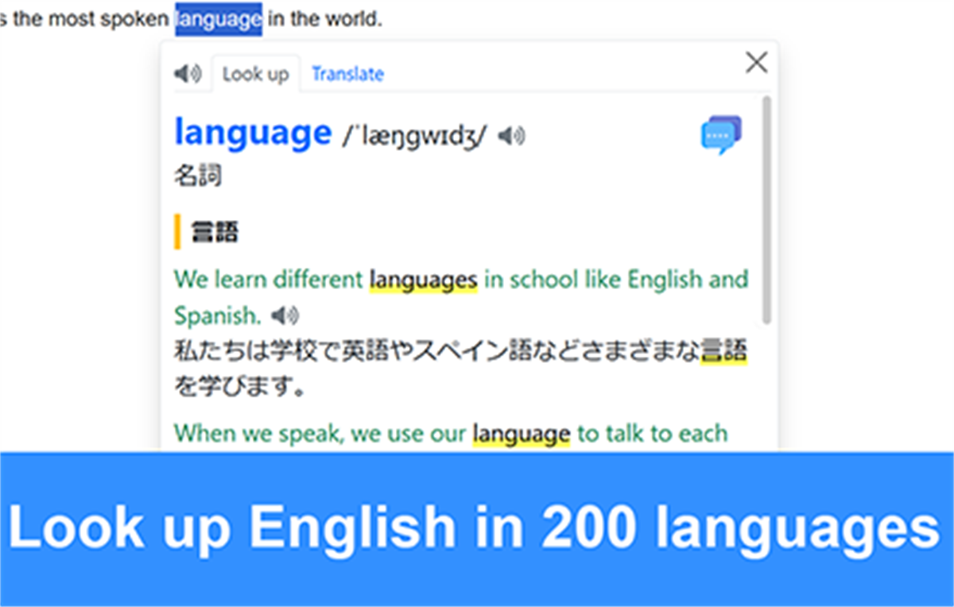The width and height of the screenshot is (954, 607).
Task: Click the banner "Look up English in 200 languages"
Action: pos(475,528)
